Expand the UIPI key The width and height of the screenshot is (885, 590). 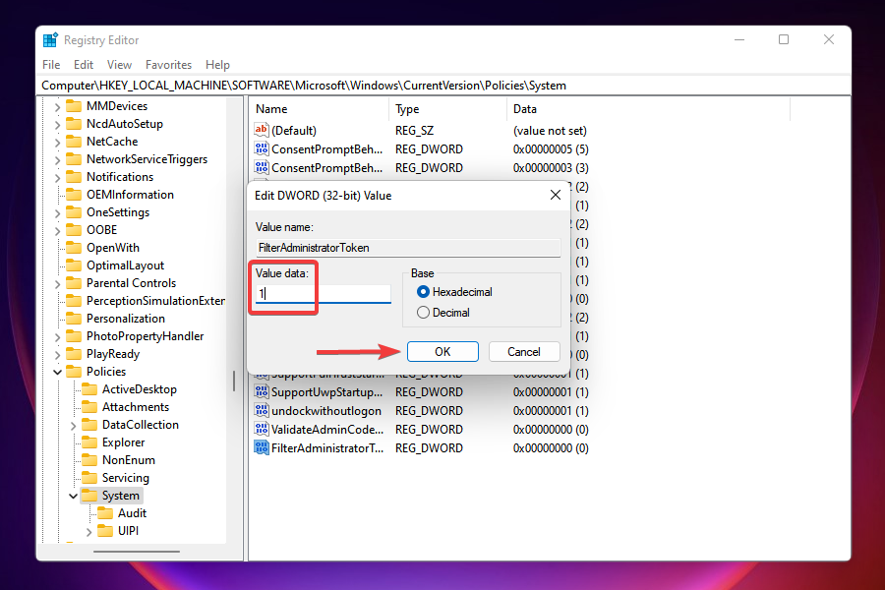(88, 531)
